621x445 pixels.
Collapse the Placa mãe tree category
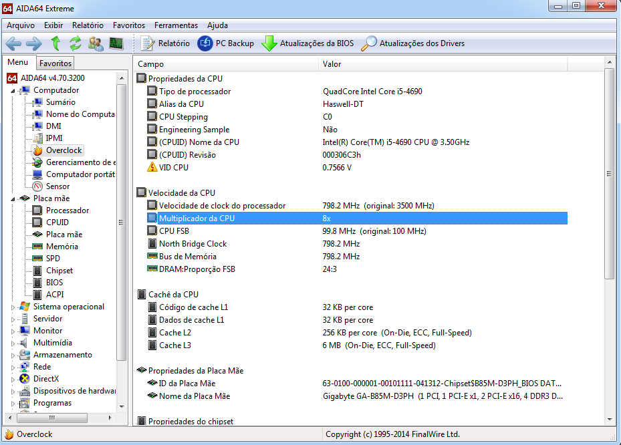pos(13,198)
